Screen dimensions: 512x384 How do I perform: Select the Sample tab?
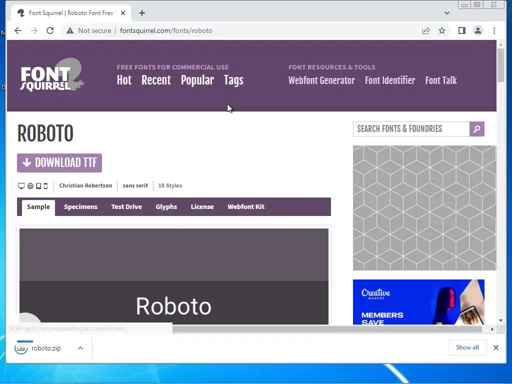click(x=38, y=207)
